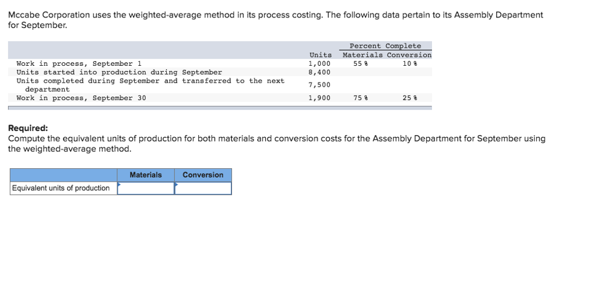Image resolution: width=597 pixels, height=305 pixels.
Task: Click the 'Mccabe Corporation uses the weighted-average' paragraph
Action: coord(276,20)
